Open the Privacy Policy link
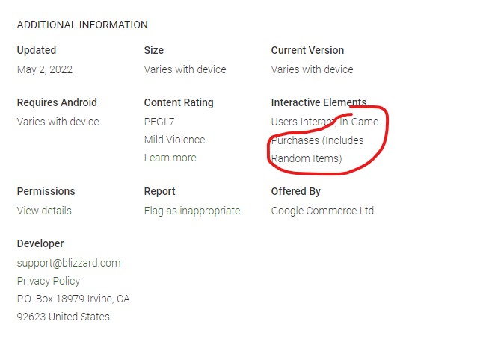Viewport: 486px width, 351px height. pyautogui.click(x=49, y=281)
